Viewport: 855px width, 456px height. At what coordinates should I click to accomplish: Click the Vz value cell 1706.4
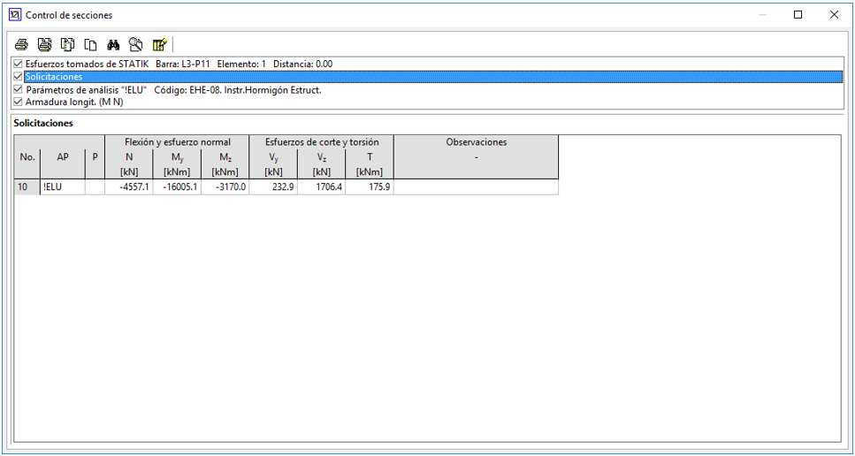[x=322, y=187]
